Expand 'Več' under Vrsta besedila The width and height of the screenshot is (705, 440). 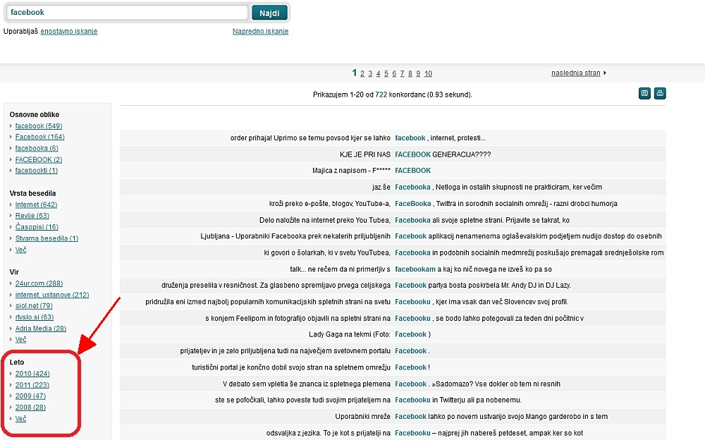pos(20,250)
